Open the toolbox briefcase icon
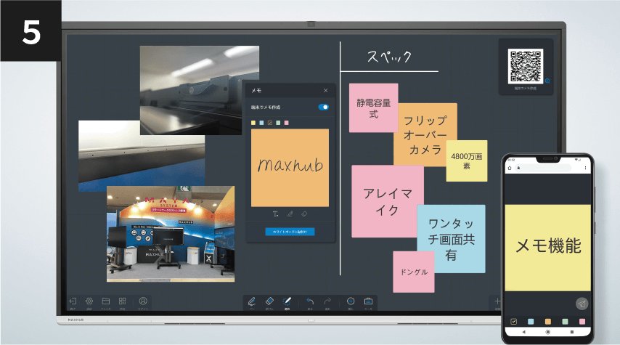This screenshot has width=620, height=345. (x=368, y=301)
